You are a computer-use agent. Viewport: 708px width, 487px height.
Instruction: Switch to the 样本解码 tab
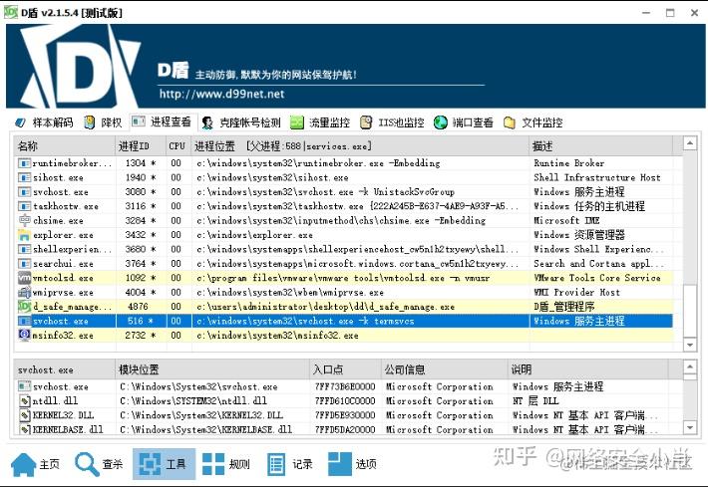(44, 122)
